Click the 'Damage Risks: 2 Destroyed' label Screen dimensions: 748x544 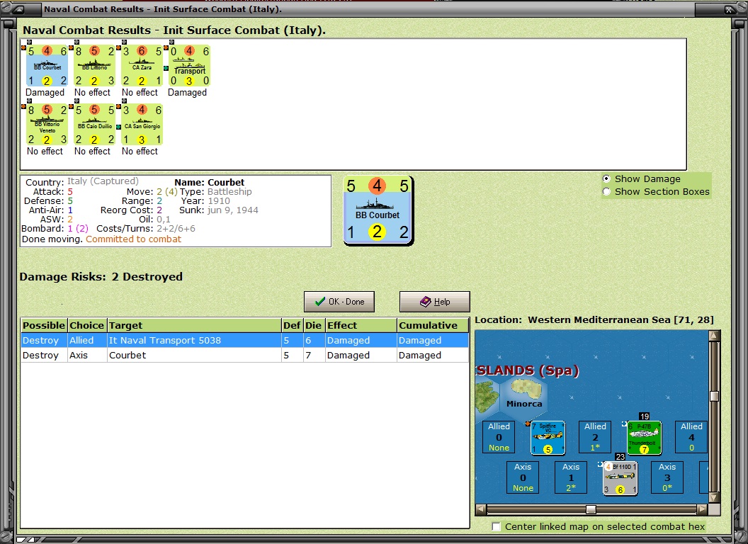tap(101, 277)
